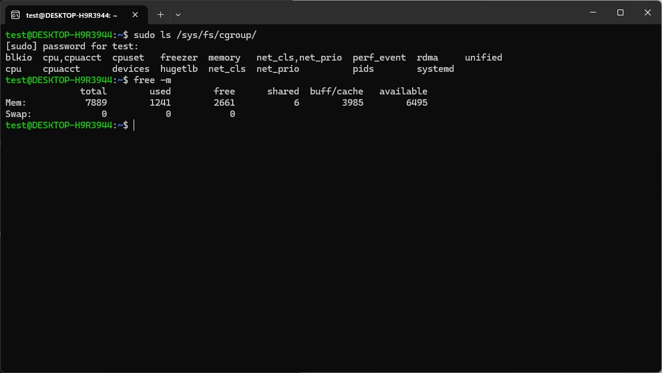
Task: Click the 'available' column header
Action: pyautogui.click(x=403, y=91)
